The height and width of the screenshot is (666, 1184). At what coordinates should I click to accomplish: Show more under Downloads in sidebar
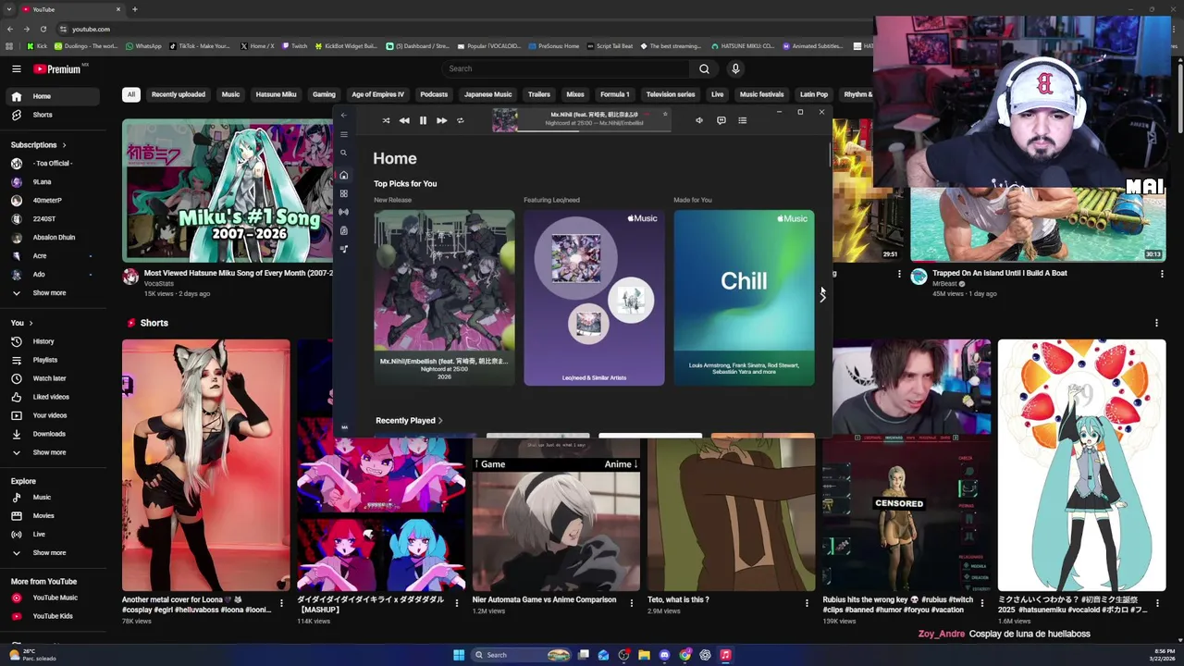point(54,452)
